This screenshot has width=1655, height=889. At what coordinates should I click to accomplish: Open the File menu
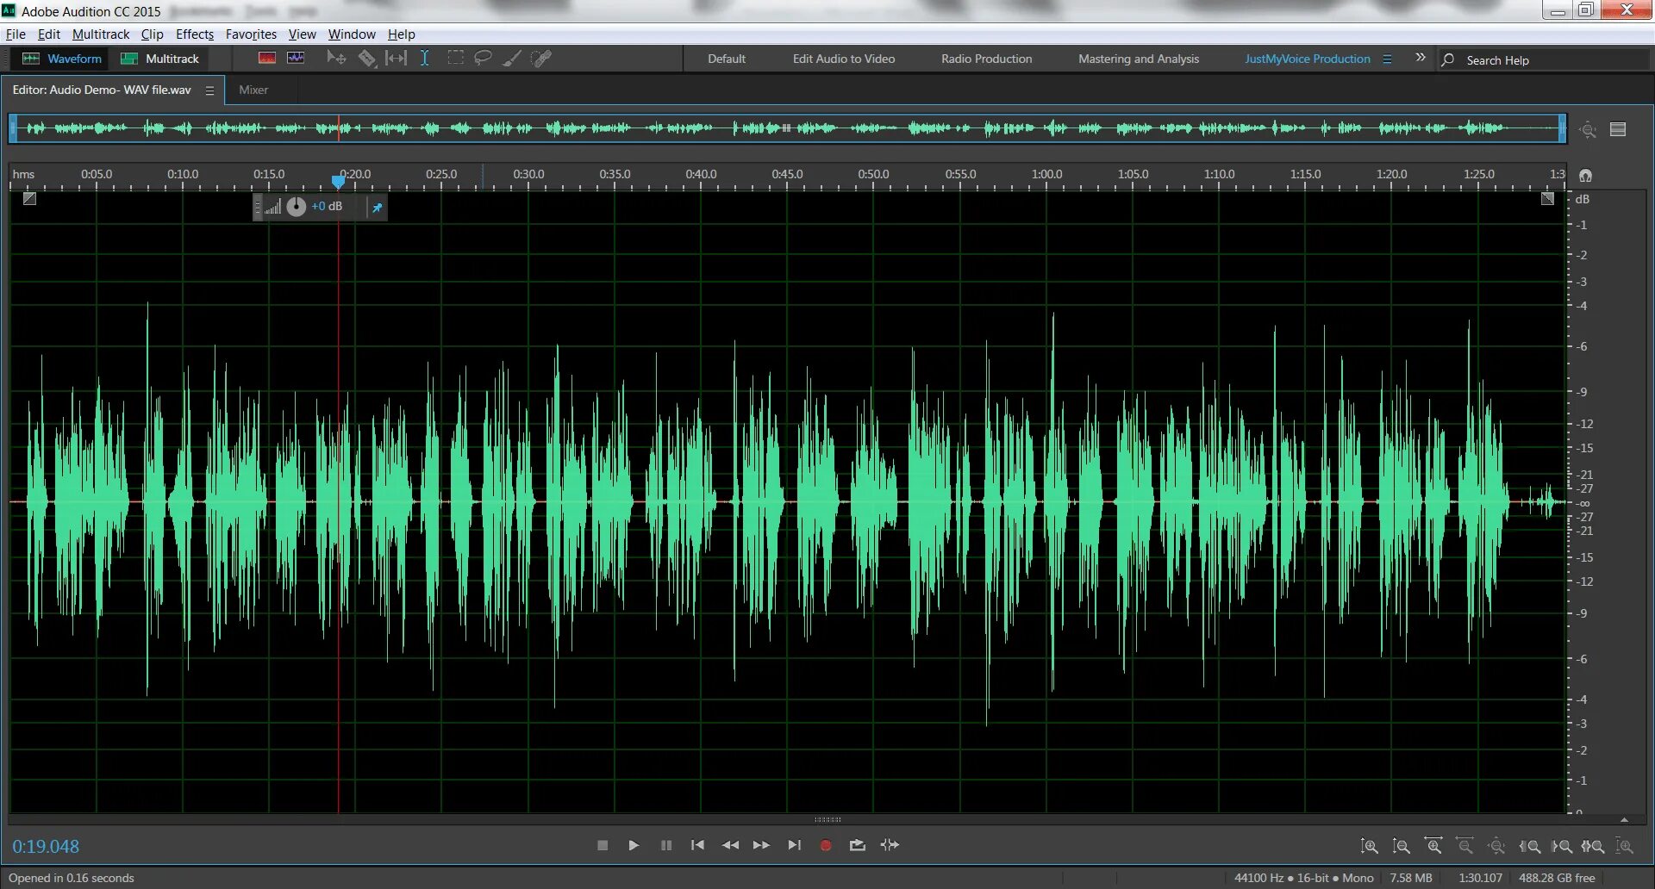[16, 34]
